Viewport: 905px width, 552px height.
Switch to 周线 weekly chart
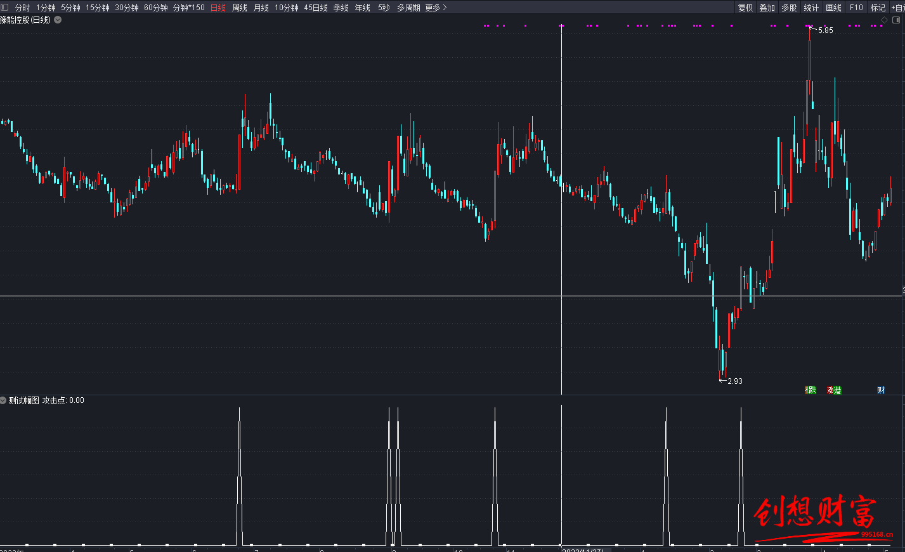[x=240, y=8]
